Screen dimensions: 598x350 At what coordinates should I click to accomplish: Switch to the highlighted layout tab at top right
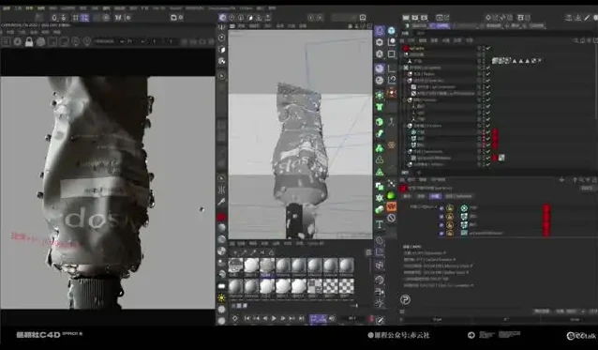pyautogui.click(x=440, y=26)
